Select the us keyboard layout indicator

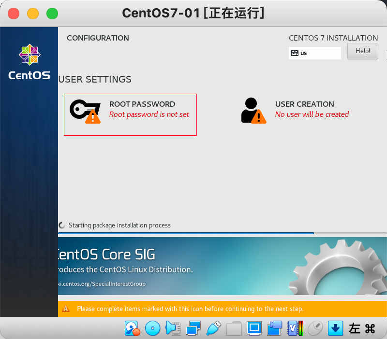(x=315, y=53)
